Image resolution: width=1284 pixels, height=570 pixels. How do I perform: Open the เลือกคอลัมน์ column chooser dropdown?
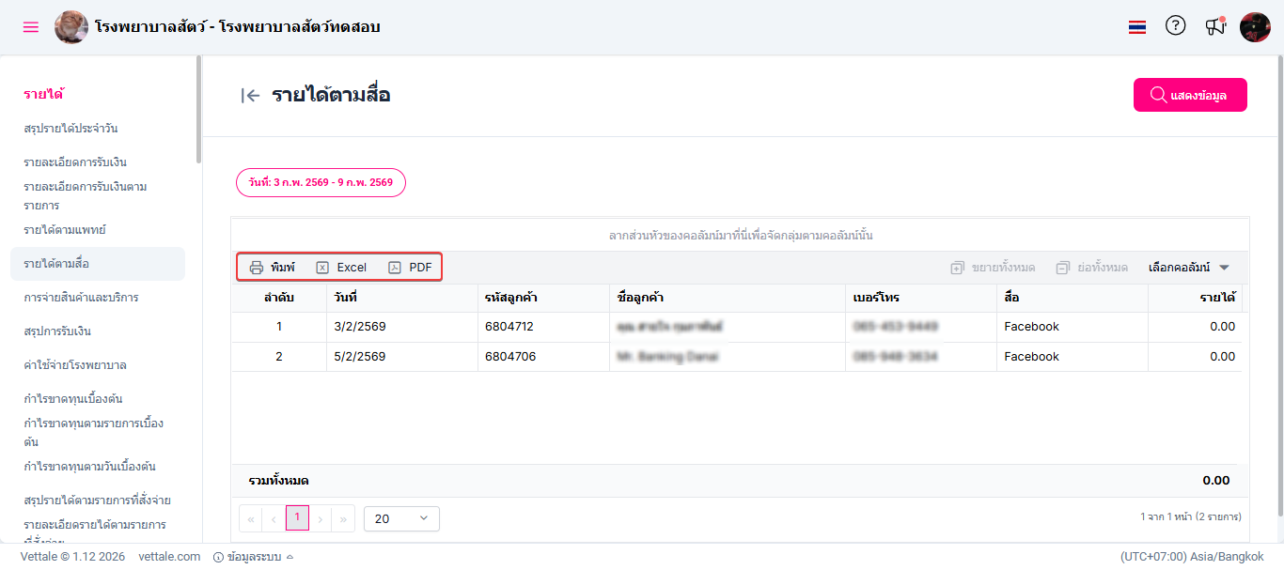(x=1189, y=268)
